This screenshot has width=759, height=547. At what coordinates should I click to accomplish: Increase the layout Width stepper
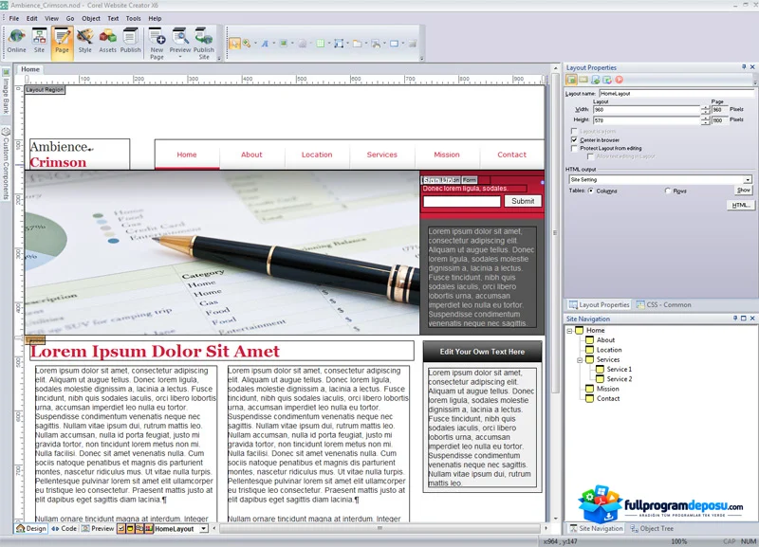pos(705,107)
